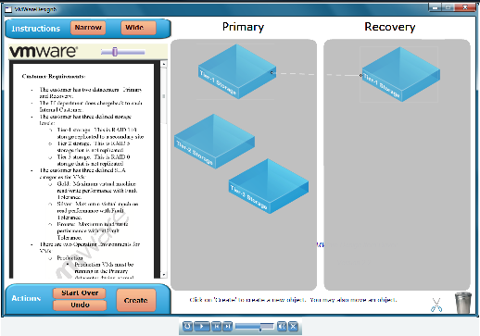The image size is (480, 336).
Task: Click the rewind/restart playback button
Action: click(x=187, y=326)
